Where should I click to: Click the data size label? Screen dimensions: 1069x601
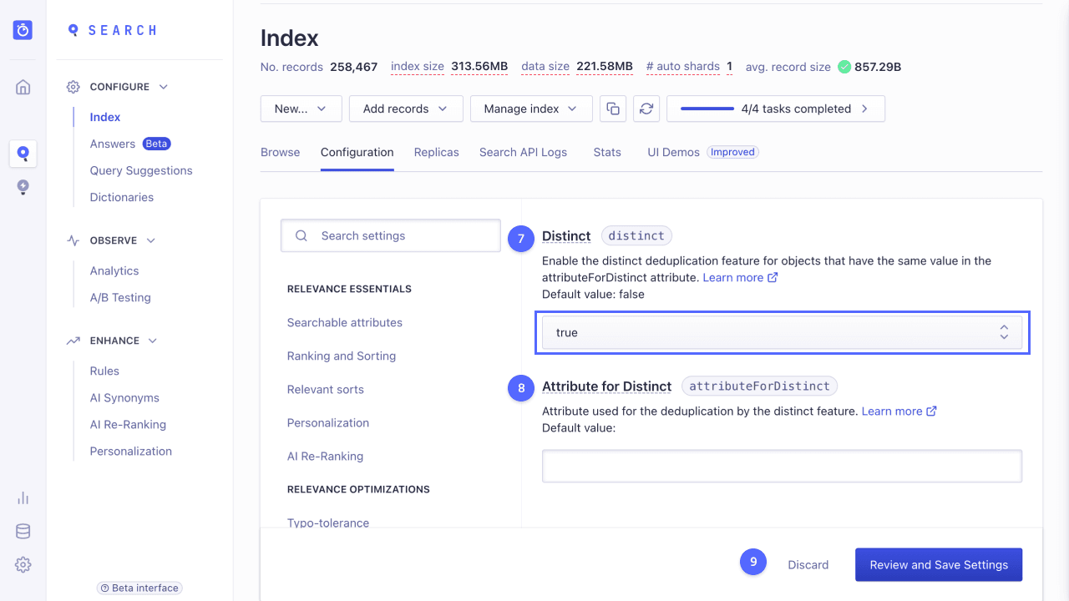pos(545,67)
